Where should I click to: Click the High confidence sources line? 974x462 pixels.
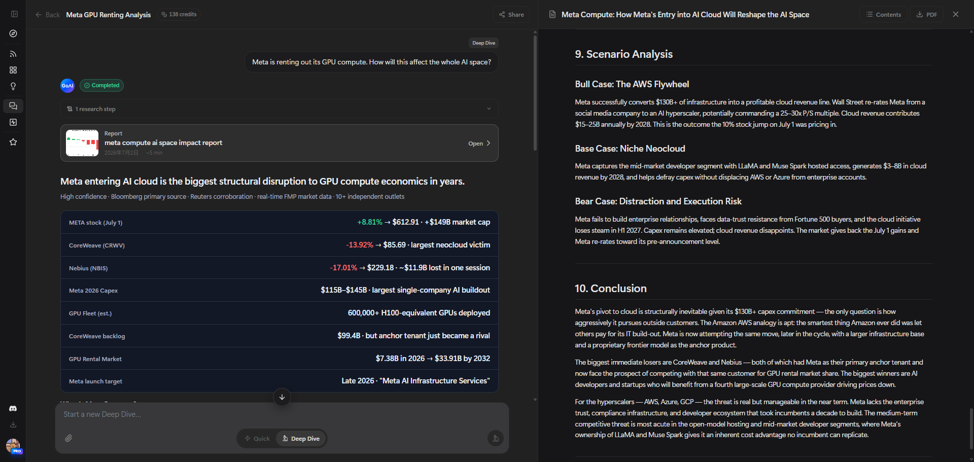pos(232,197)
